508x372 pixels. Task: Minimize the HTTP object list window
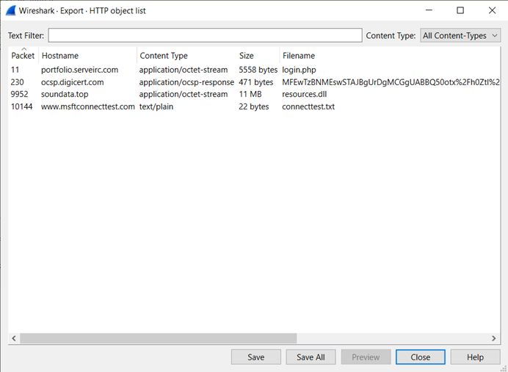click(x=429, y=10)
